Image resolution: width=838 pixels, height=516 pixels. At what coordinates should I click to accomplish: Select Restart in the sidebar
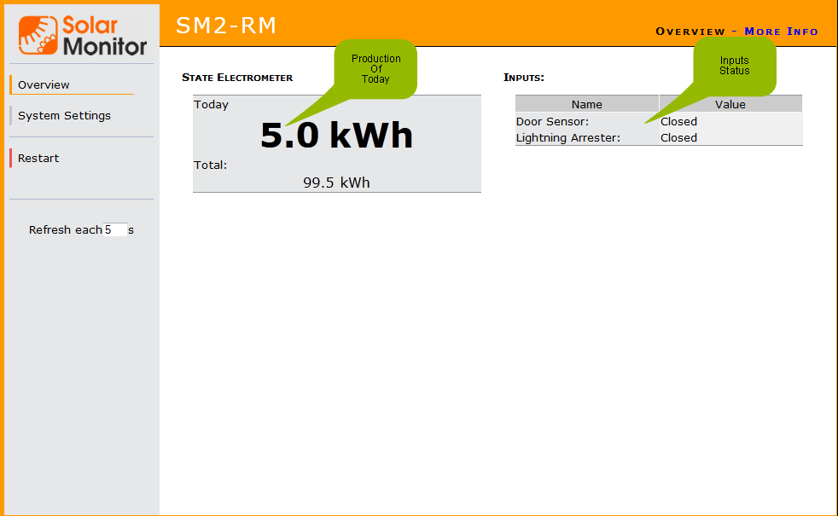38,158
